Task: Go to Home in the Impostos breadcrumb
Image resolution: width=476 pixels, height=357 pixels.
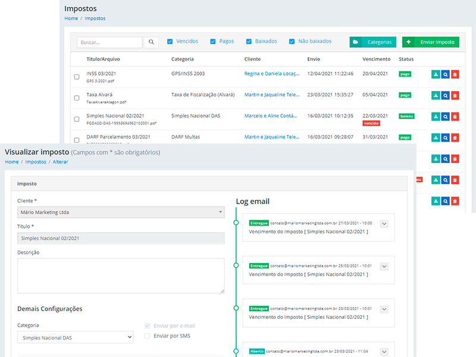Action: click(71, 18)
